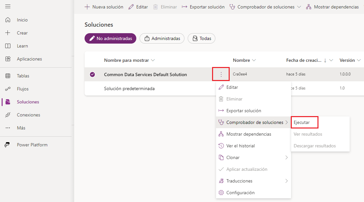The image size is (364, 202).
Task: Open Configuración from the context menu
Action: point(240,193)
